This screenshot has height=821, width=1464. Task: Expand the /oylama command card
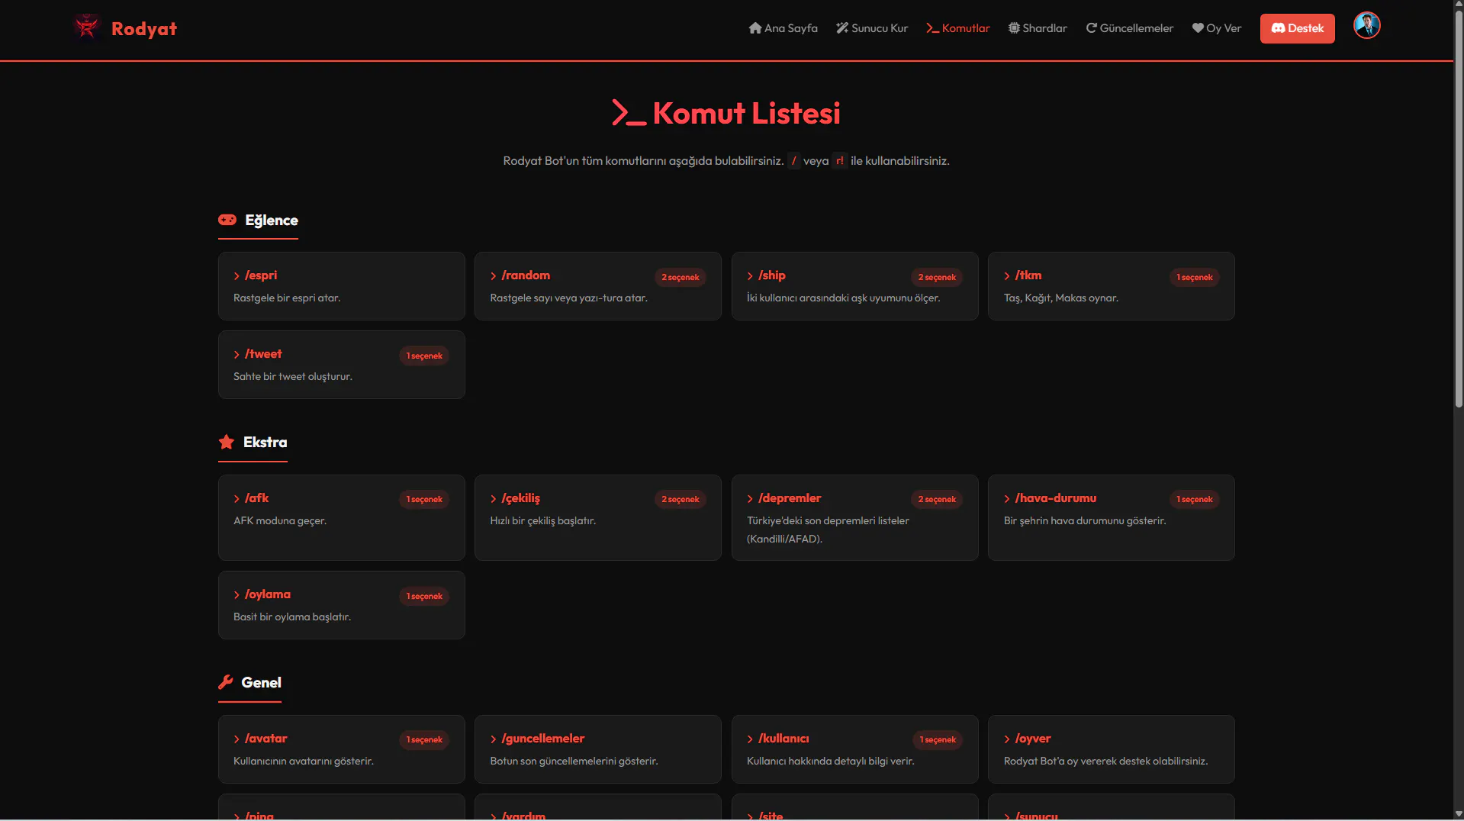[x=341, y=605]
